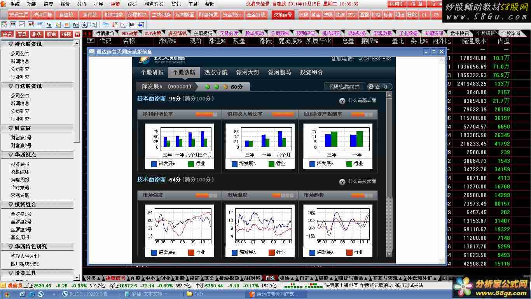Click the orange square toolbar icon

coord(67,25)
